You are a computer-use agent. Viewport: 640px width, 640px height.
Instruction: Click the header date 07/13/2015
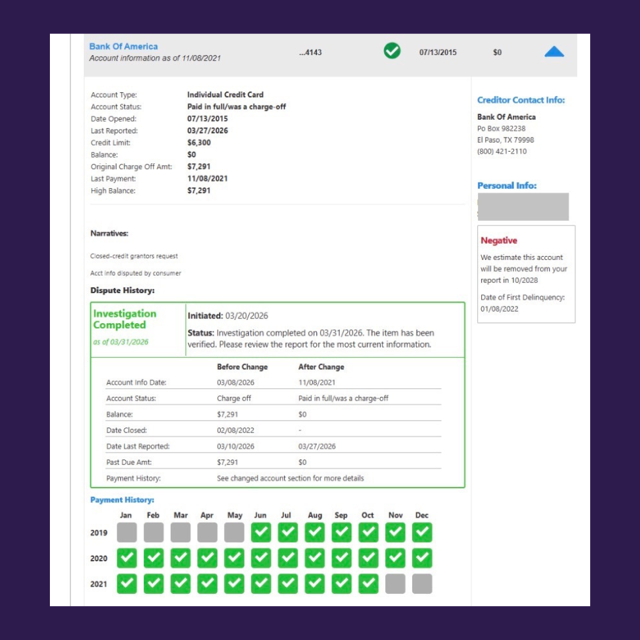(x=438, y=52)
